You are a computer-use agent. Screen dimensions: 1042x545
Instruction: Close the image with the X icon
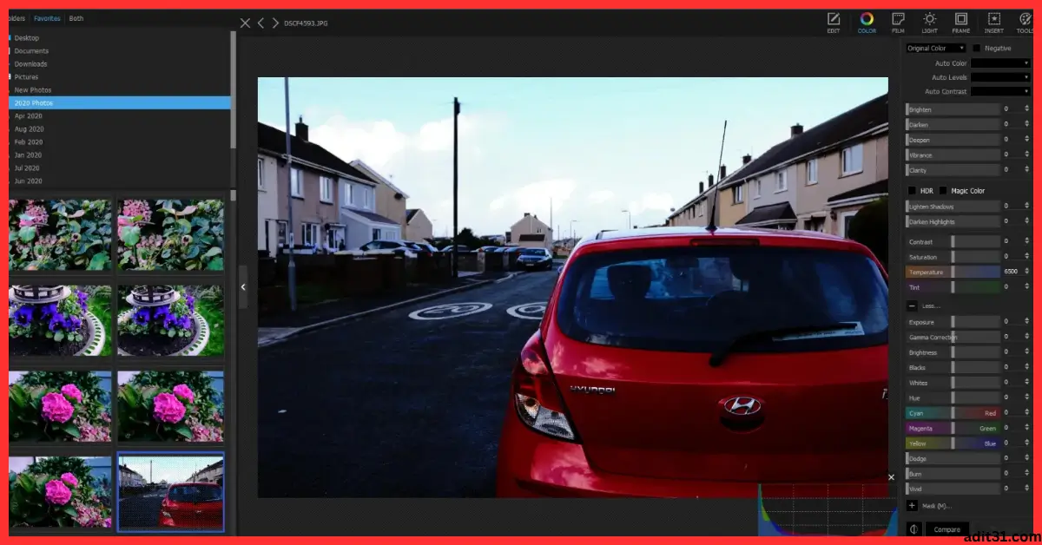pos(245,23)
